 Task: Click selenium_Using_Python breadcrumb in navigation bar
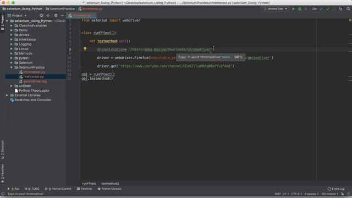click(22, 9)
